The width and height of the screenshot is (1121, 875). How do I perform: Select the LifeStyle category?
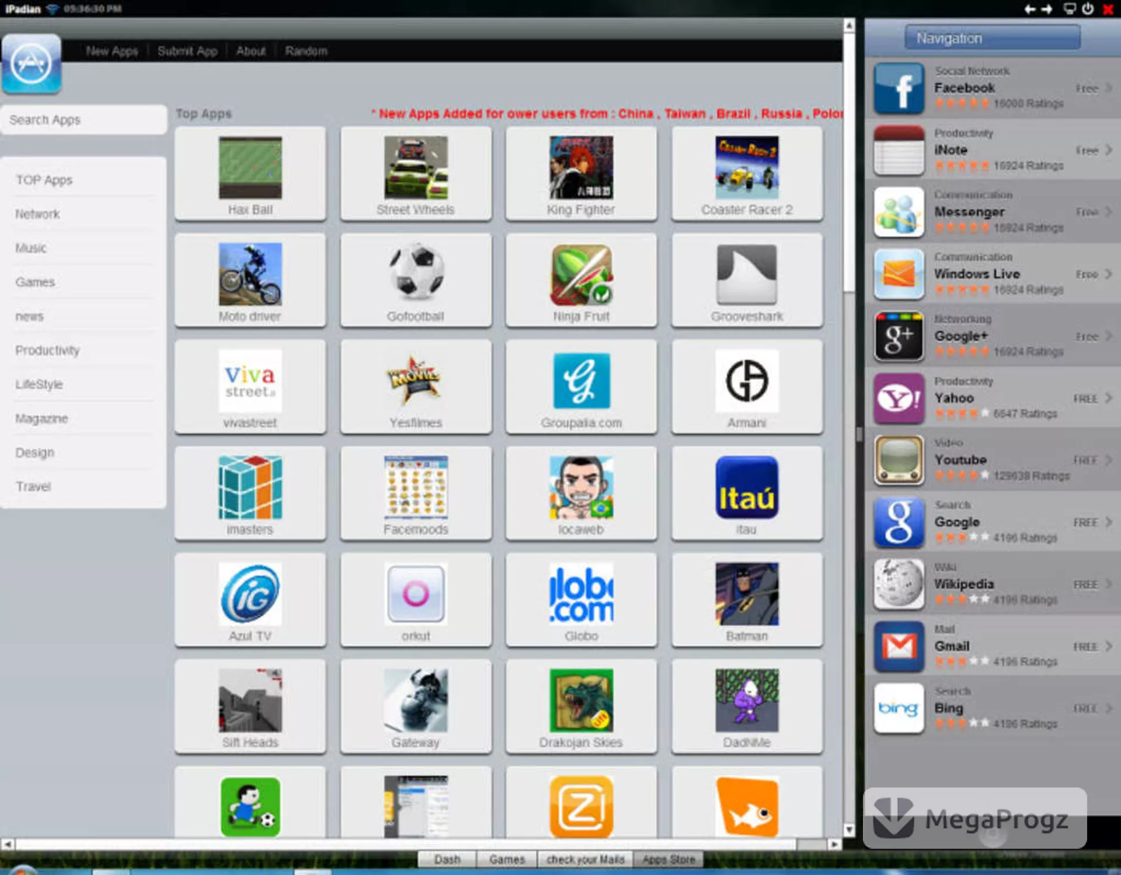point(39,384)
